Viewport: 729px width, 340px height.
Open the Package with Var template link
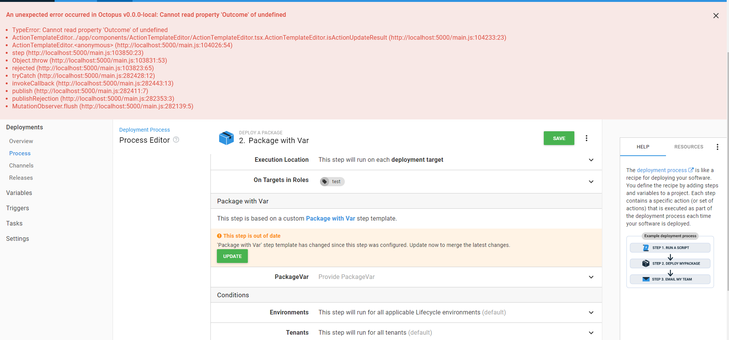tap(330, 219)
